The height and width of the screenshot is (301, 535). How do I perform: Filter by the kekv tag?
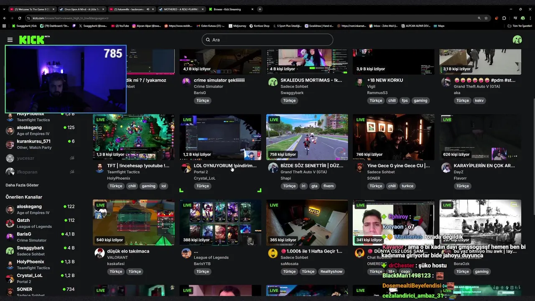click(x=479, y=100)
